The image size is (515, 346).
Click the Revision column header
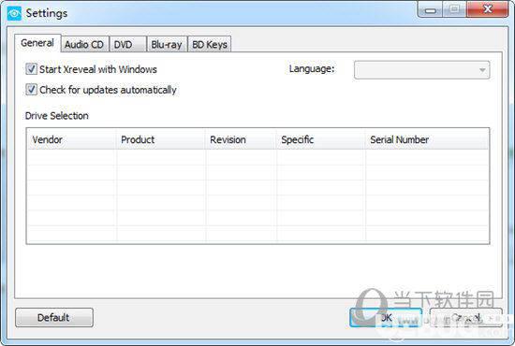[241, 139]
